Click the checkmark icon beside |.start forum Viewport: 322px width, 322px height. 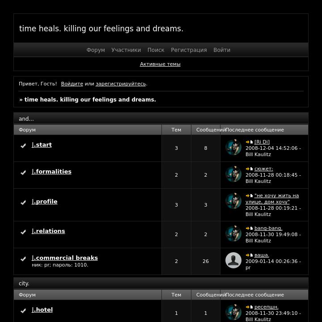[x=23, y=146]
